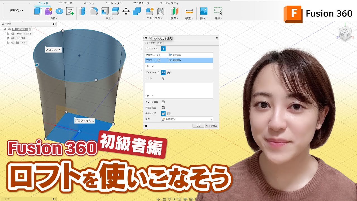The height and width of the screenshot is (201, 357).
Task: Select the highlighted second profile row
Action: coord(179,60)
